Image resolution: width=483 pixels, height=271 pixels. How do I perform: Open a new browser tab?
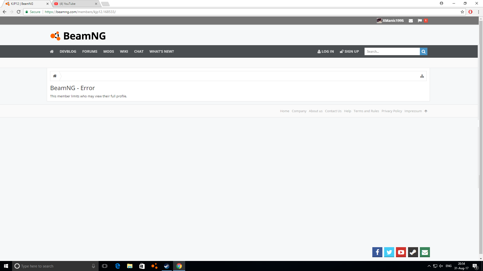pyautogui.click(x=105, y=4)
